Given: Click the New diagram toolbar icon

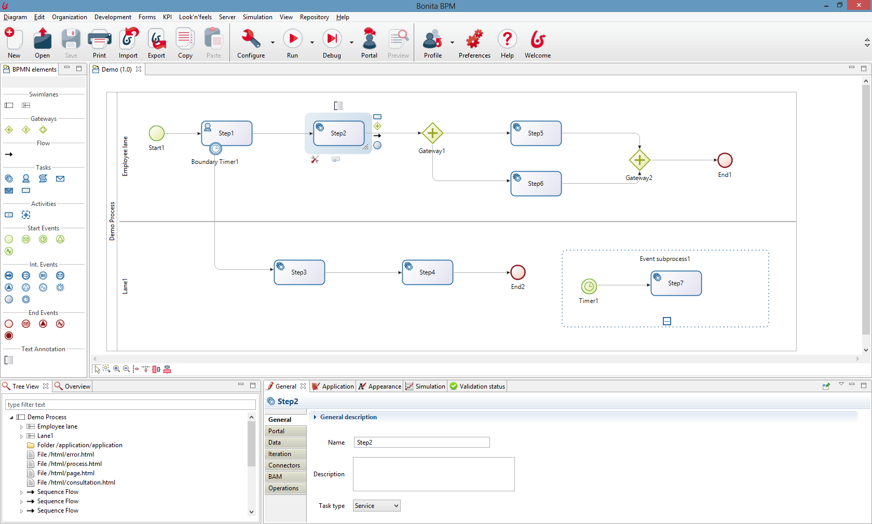Looking at the screenshot, I should 14,39.
